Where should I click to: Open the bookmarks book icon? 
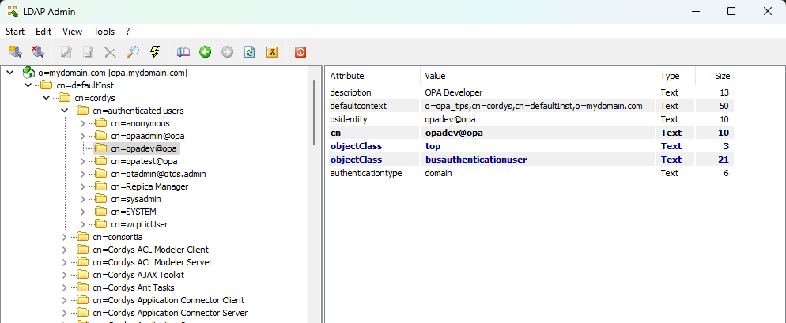183,52
